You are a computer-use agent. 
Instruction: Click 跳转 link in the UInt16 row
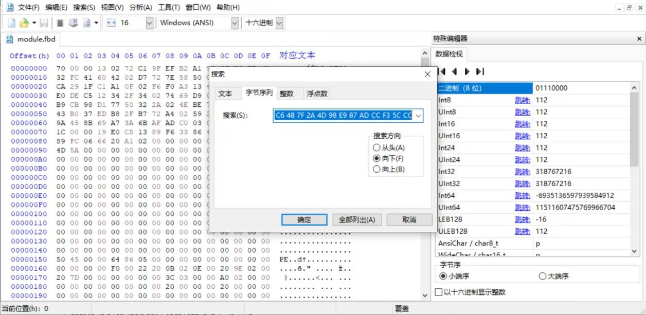(522, 136)
